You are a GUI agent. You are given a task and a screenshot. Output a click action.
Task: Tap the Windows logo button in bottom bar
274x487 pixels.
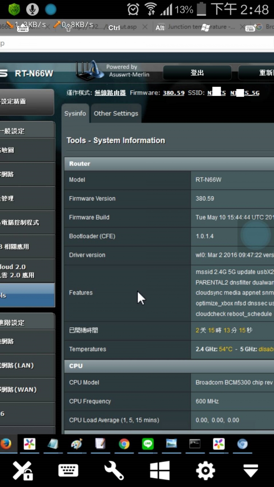[x=160, y=471]
